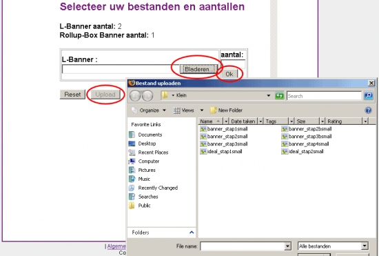Screen dimensions: 379x256
Task: Open the Klein folder path dropdown
Action: (268, 96)
